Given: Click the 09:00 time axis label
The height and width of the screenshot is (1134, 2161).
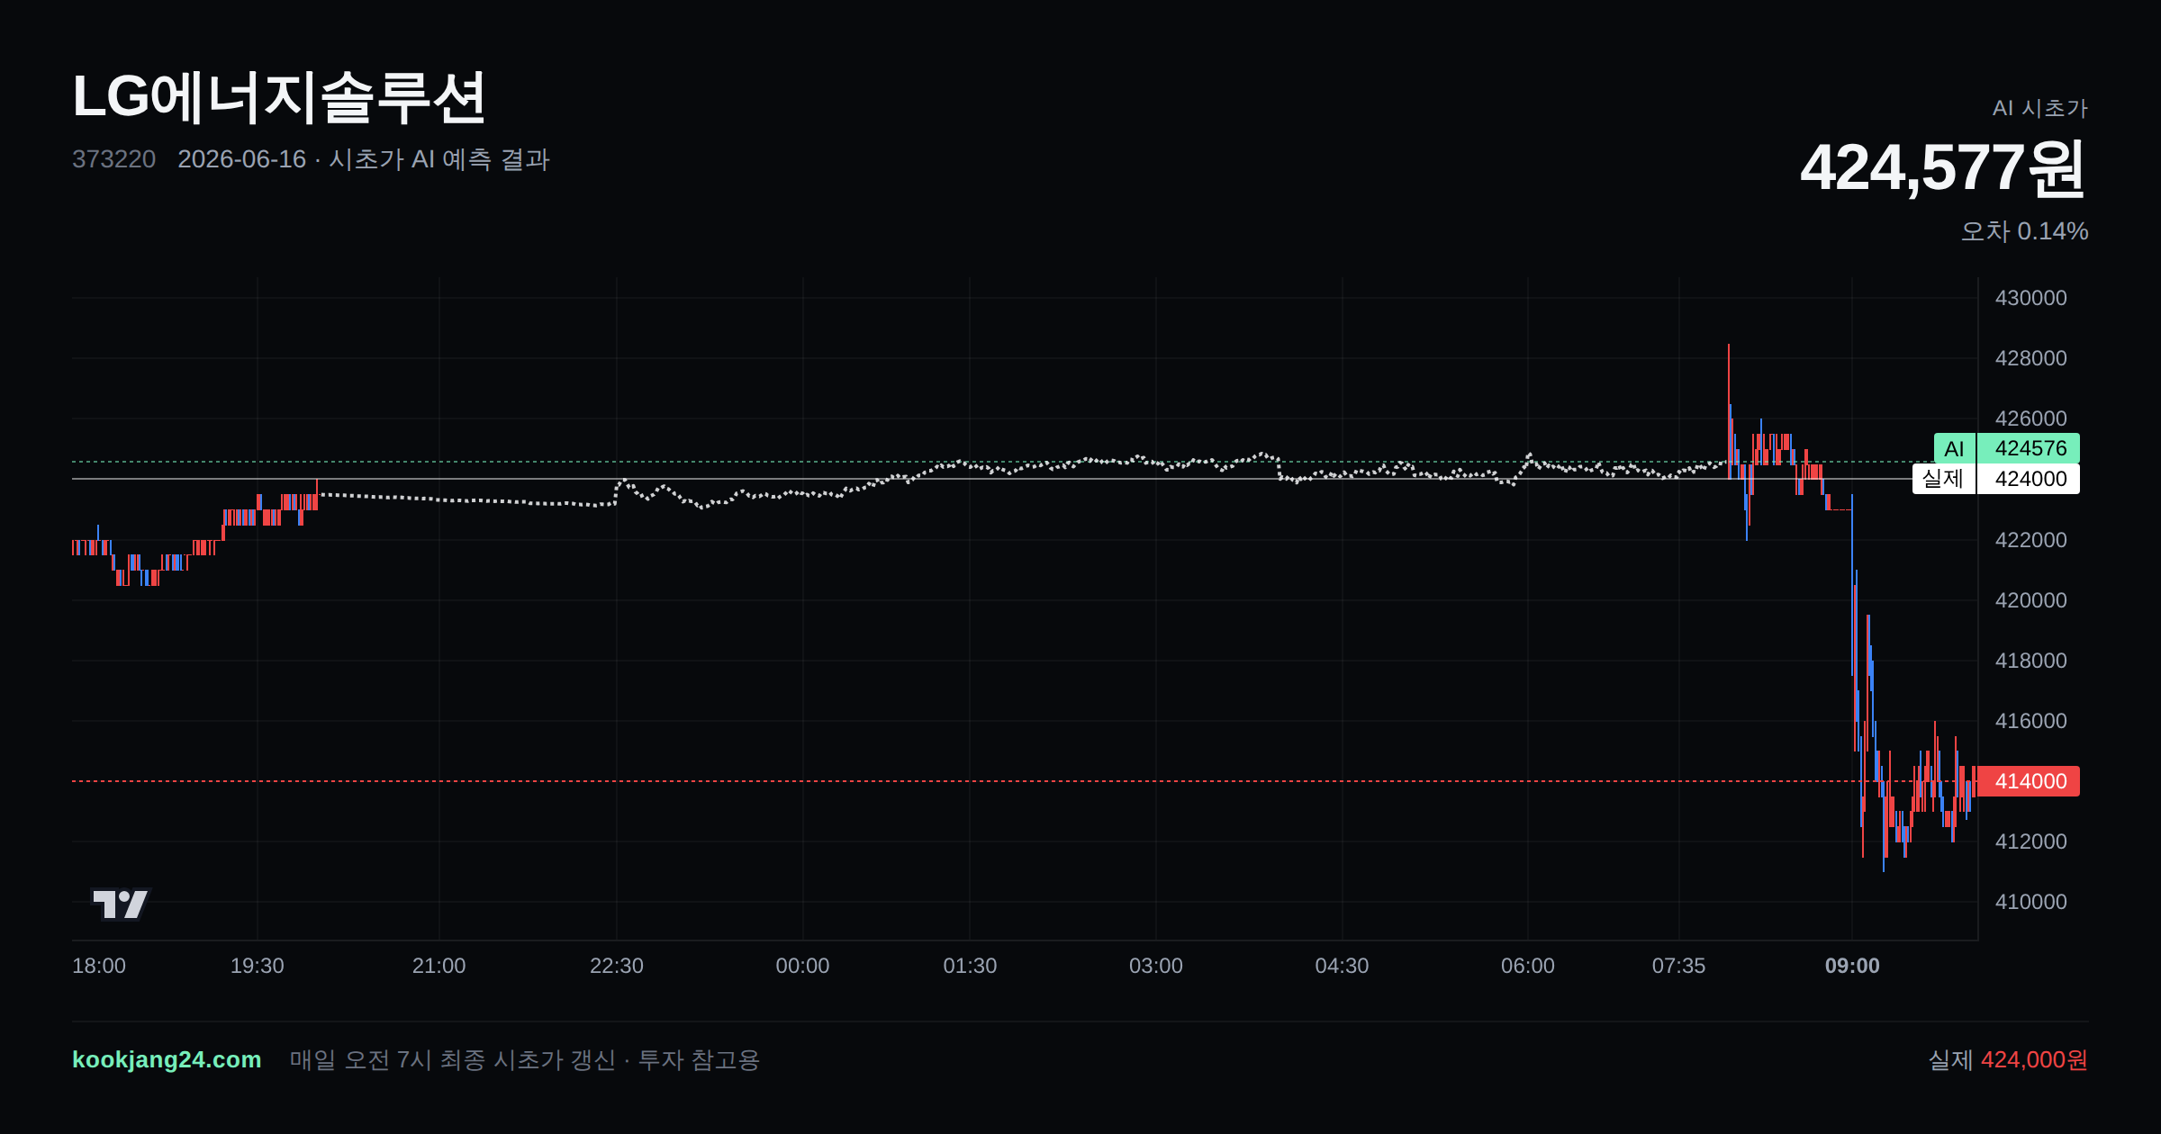Looking at the screenshot, I should point(1852,966).
